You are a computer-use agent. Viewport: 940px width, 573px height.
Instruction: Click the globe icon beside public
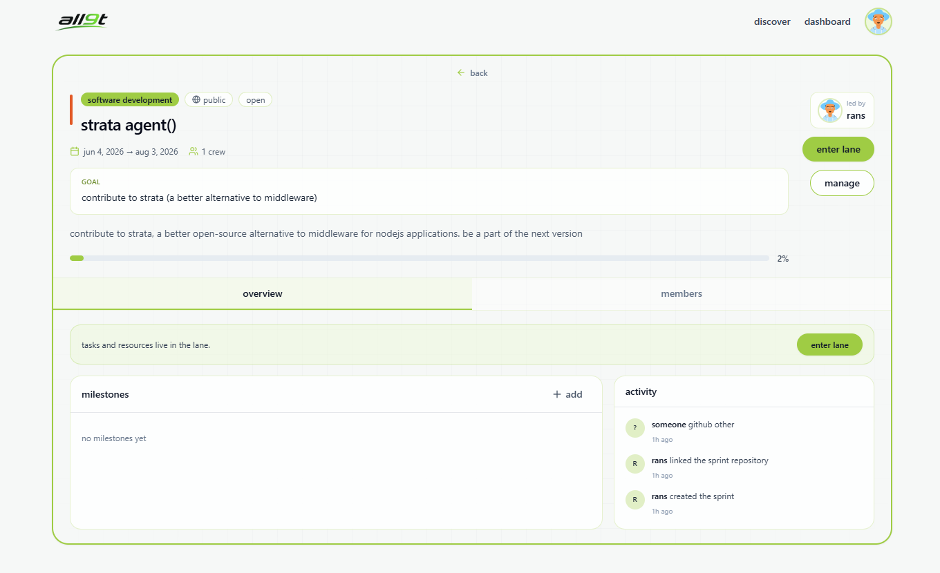pos(196,100)
